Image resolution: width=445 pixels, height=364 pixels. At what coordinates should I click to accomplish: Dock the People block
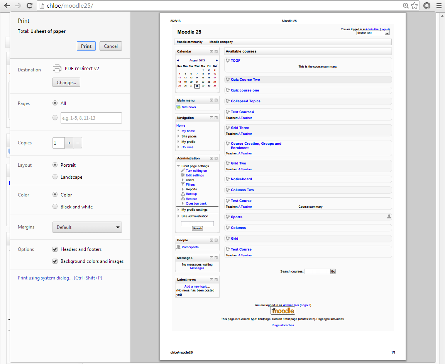pos(216,240)
